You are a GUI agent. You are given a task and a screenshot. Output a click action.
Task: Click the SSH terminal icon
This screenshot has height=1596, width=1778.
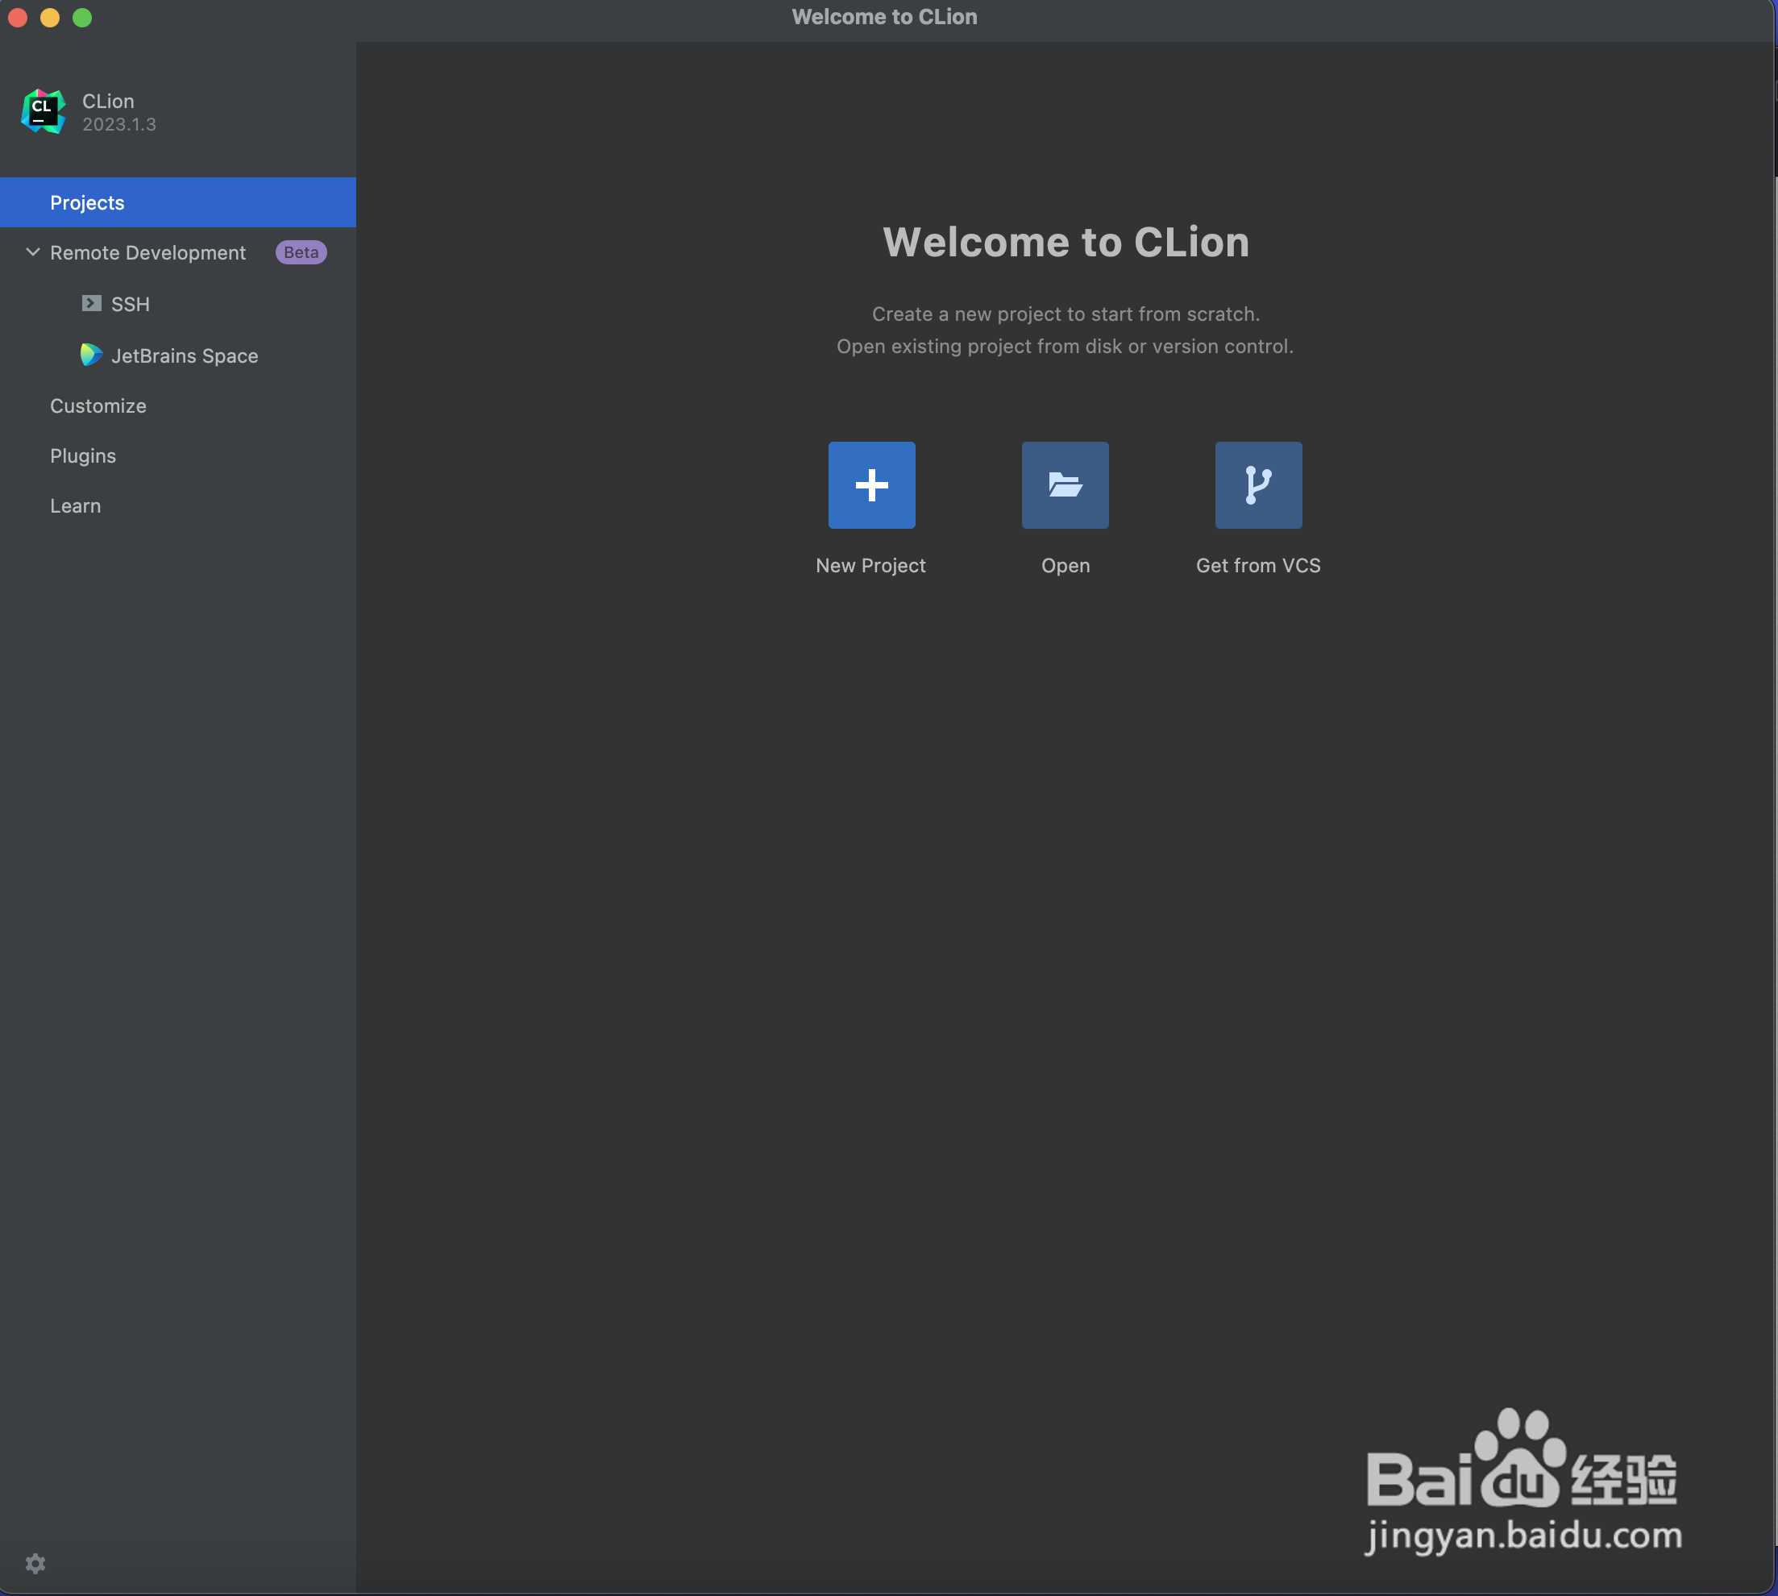coord(91,303)
